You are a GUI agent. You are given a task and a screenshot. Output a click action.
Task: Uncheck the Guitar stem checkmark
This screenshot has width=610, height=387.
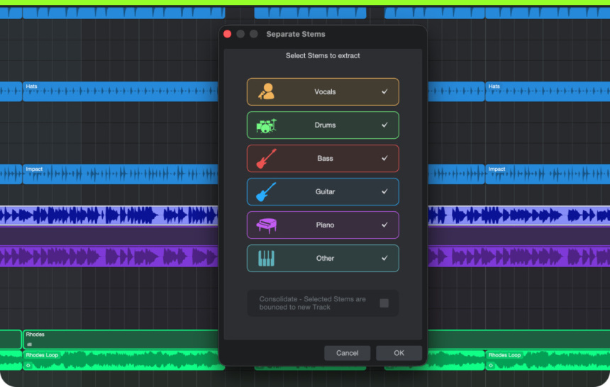click(x=384, y=191)
